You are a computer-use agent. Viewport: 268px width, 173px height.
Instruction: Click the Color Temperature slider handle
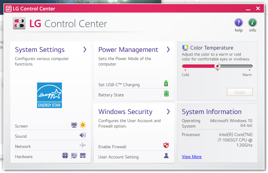click(x=218, y=66)
